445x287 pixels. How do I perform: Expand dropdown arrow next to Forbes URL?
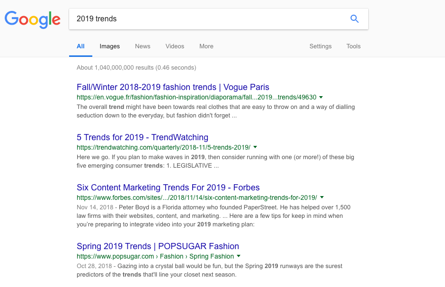(x=322, y=197)
